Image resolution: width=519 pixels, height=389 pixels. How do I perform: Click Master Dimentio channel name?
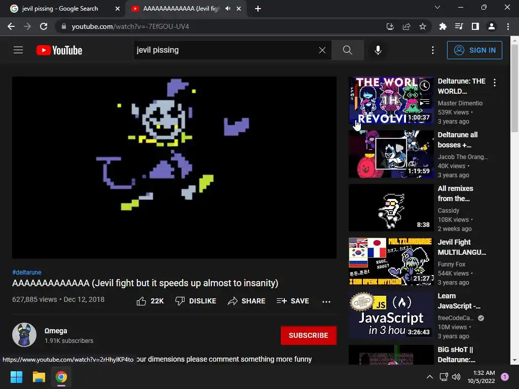pyautogui.click(x=460, y=103)
